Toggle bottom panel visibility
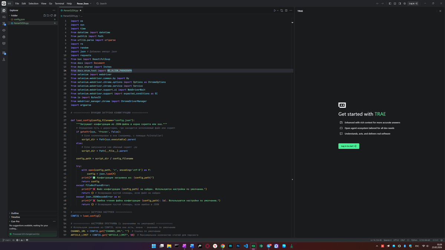Screen dimensions: 445x250 (x=395, y=3)
